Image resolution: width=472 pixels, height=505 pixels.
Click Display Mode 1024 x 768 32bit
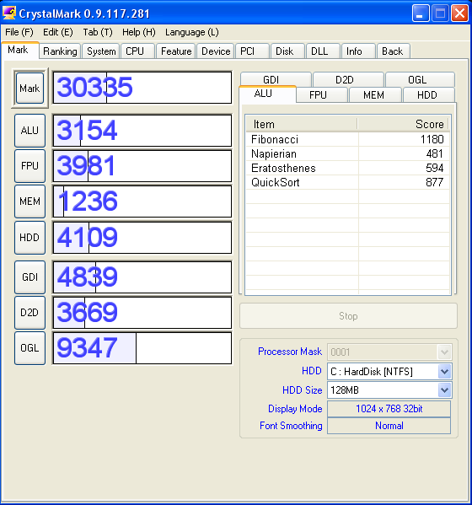(389, 409)
